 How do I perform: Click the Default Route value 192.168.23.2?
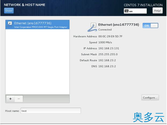pyautogui.click(x=107, y=61)
